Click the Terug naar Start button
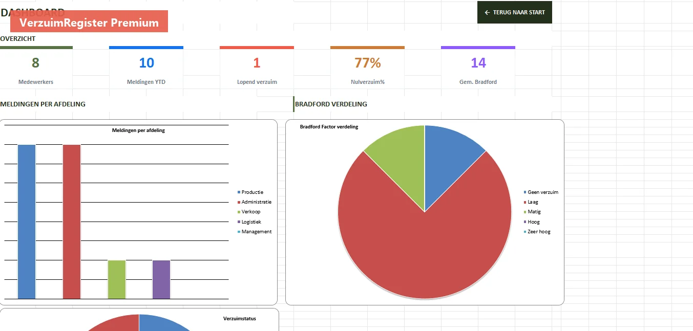The image size is (693, 331). click(514, 12)
